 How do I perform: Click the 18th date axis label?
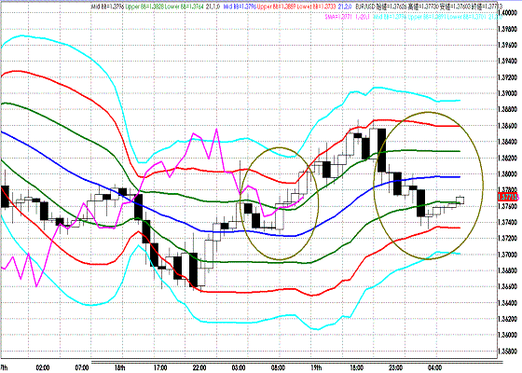[120, 367]
